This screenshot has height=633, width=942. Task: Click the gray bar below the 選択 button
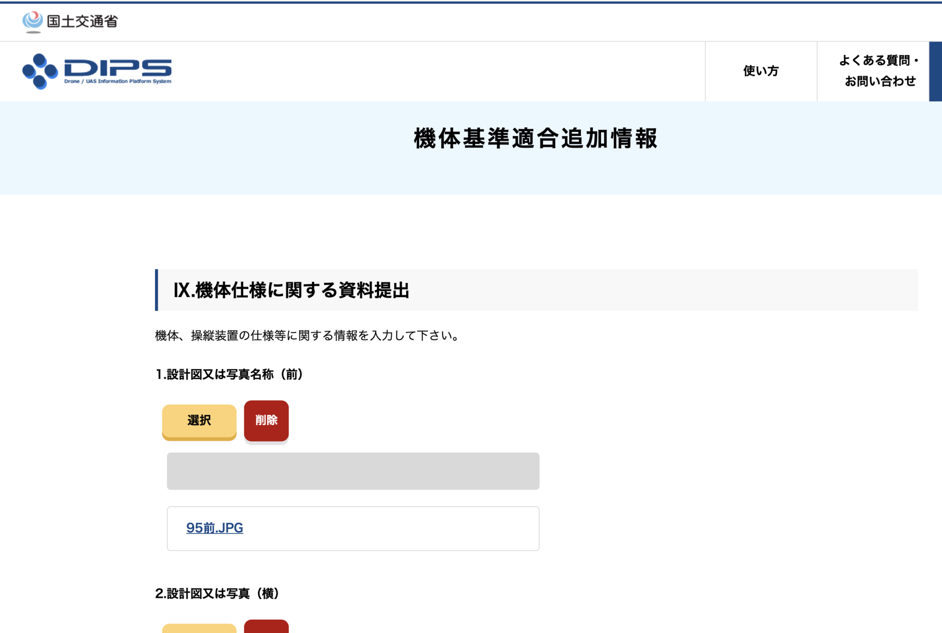coord(353,471)
